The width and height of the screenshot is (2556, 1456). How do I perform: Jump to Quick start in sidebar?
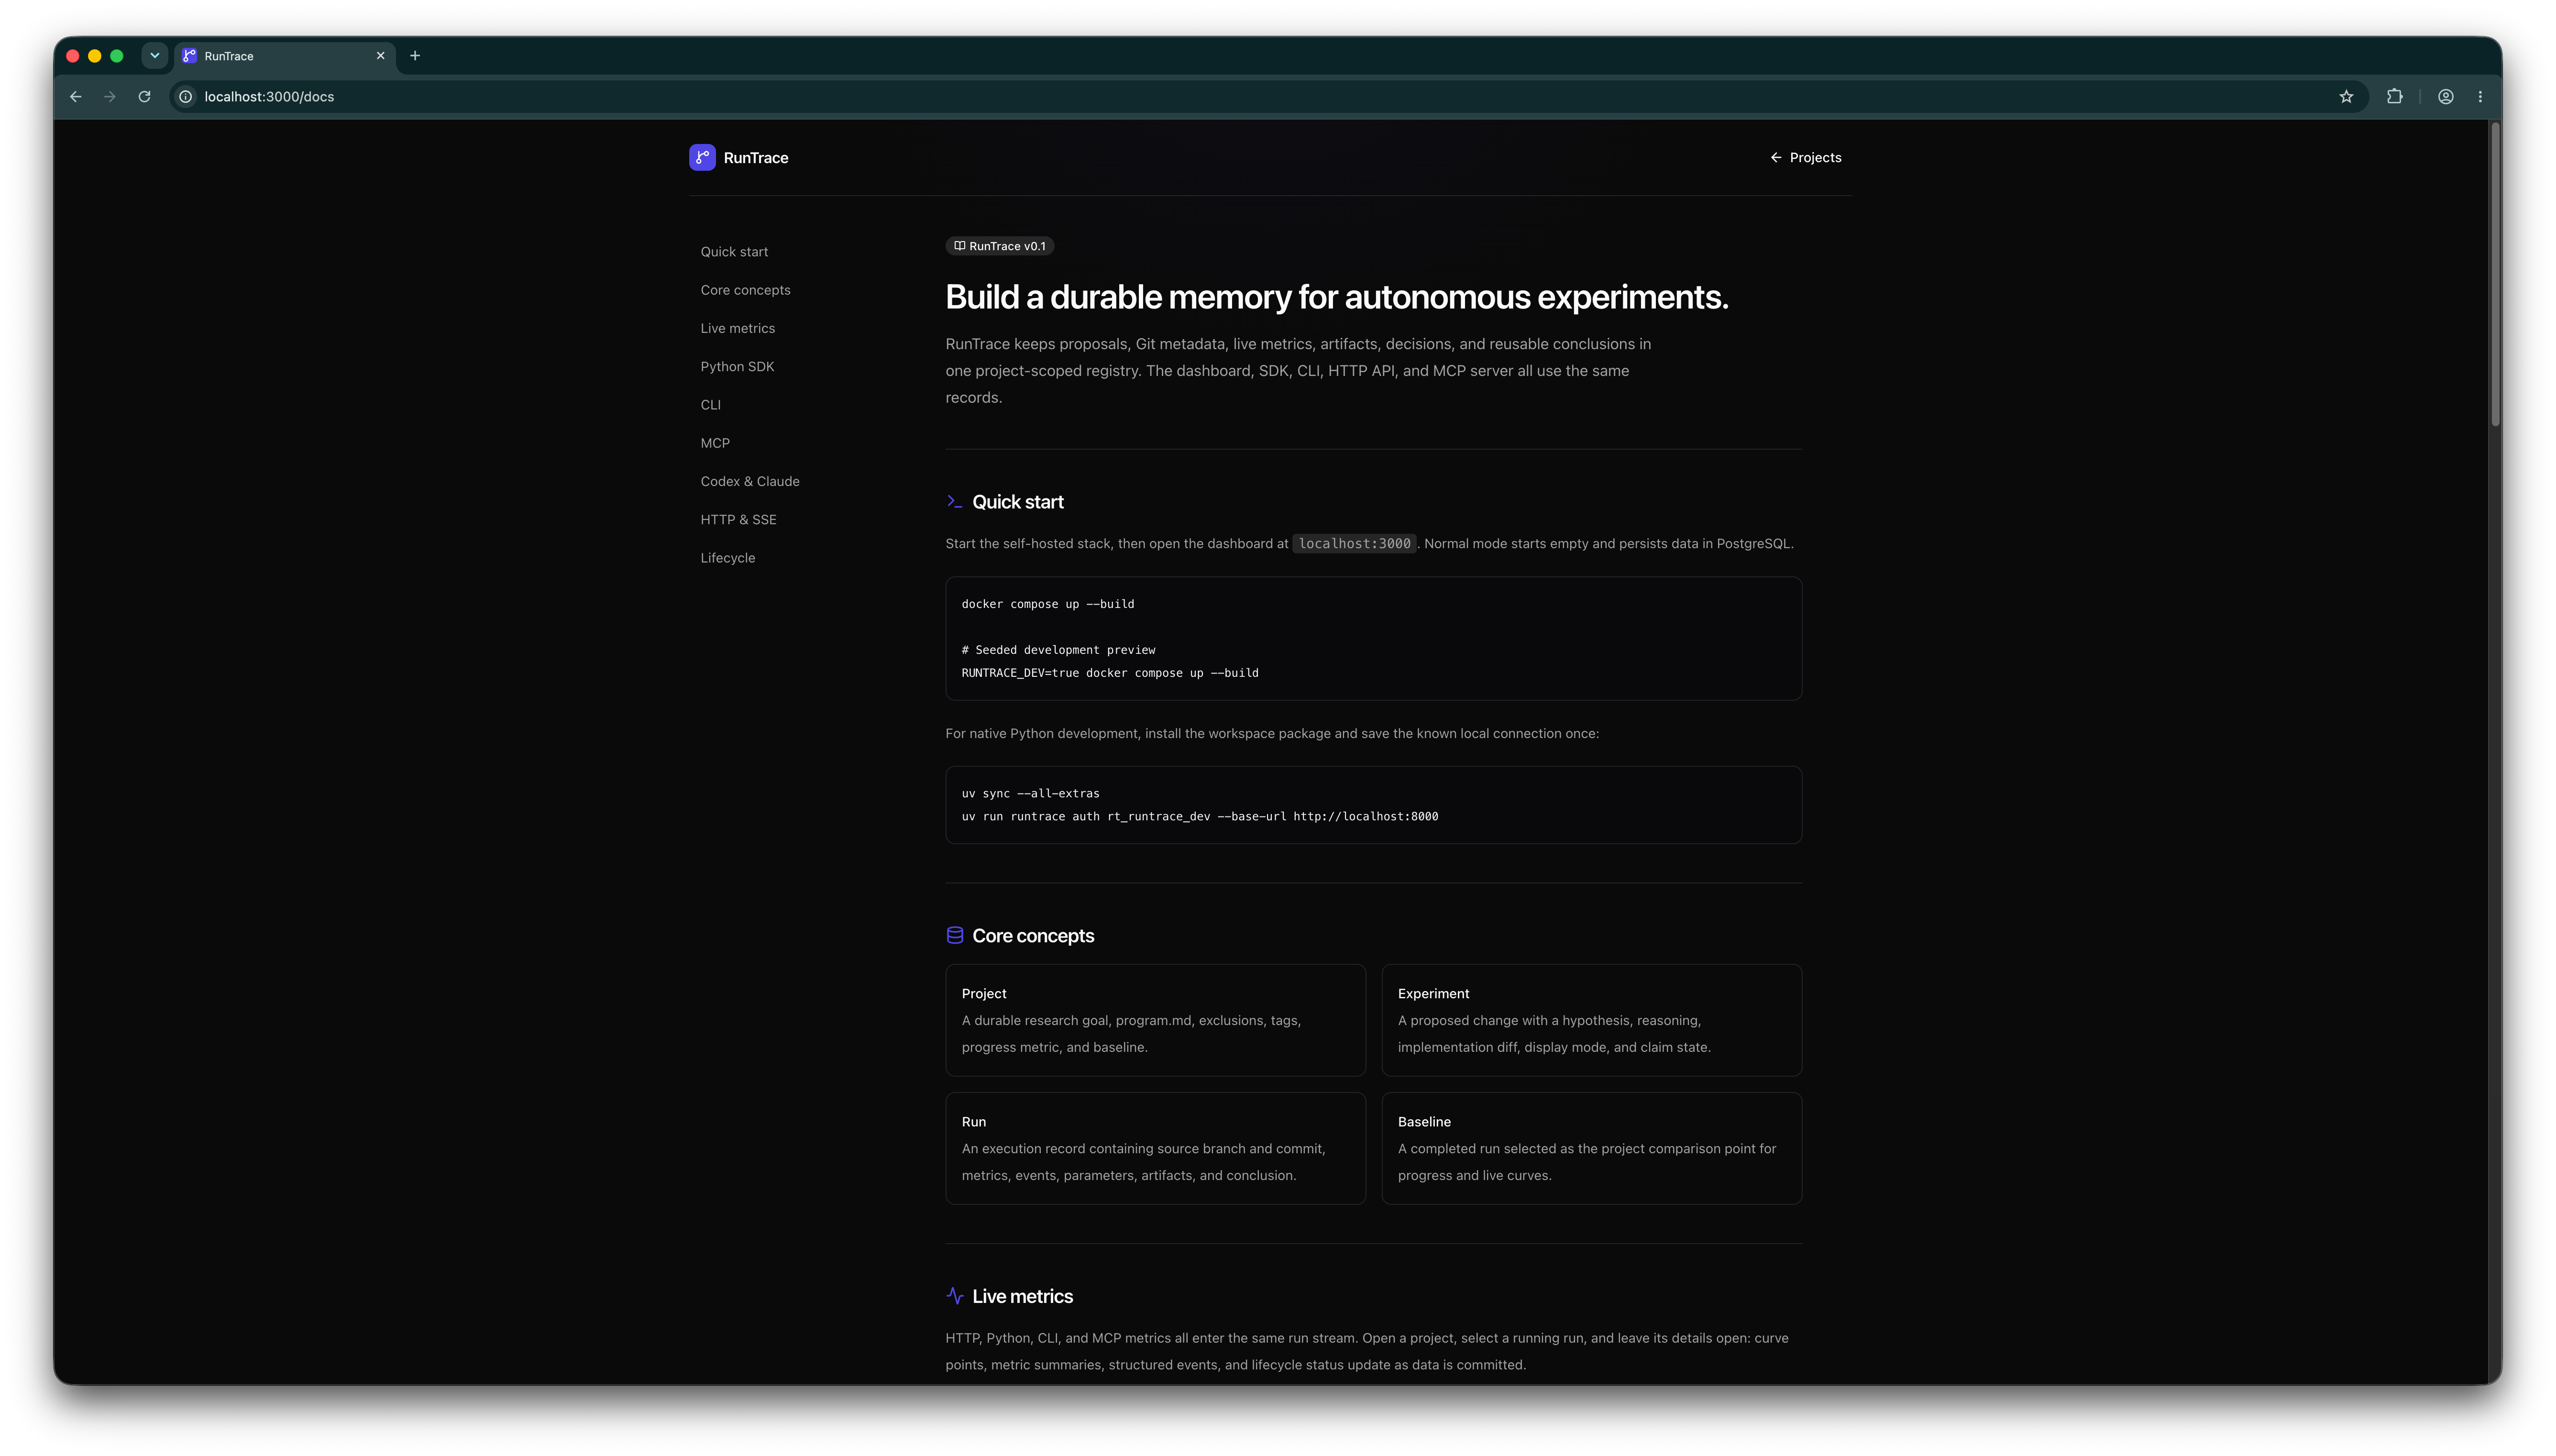[734, 252]
